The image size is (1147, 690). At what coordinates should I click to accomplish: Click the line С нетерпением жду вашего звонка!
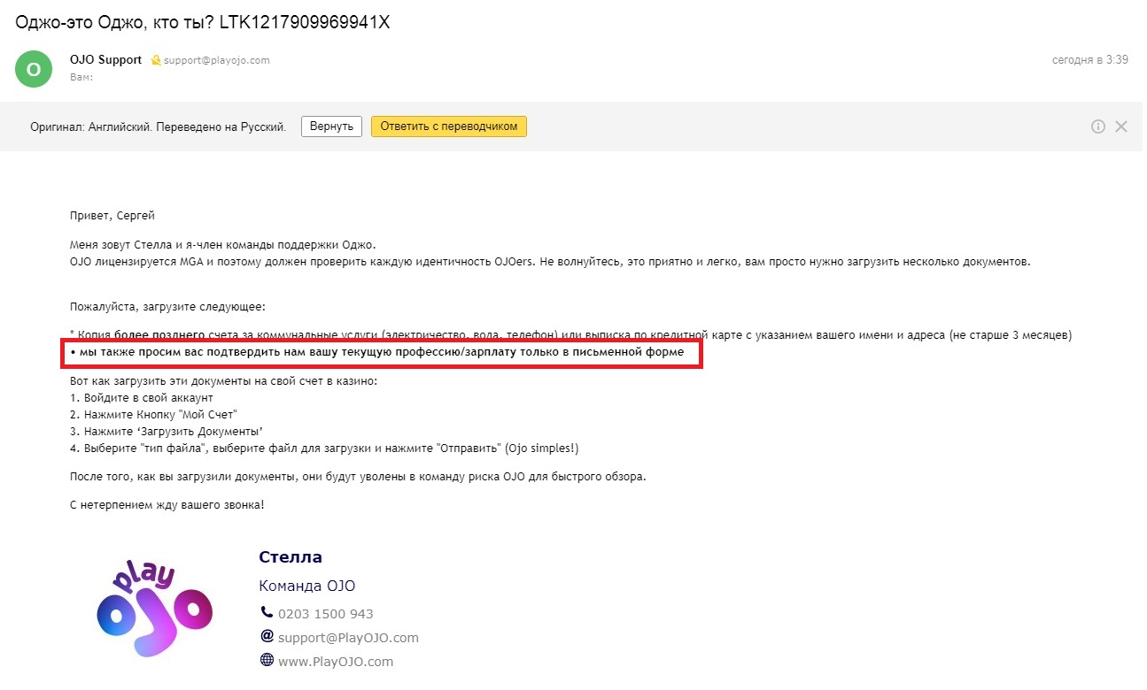167,505
